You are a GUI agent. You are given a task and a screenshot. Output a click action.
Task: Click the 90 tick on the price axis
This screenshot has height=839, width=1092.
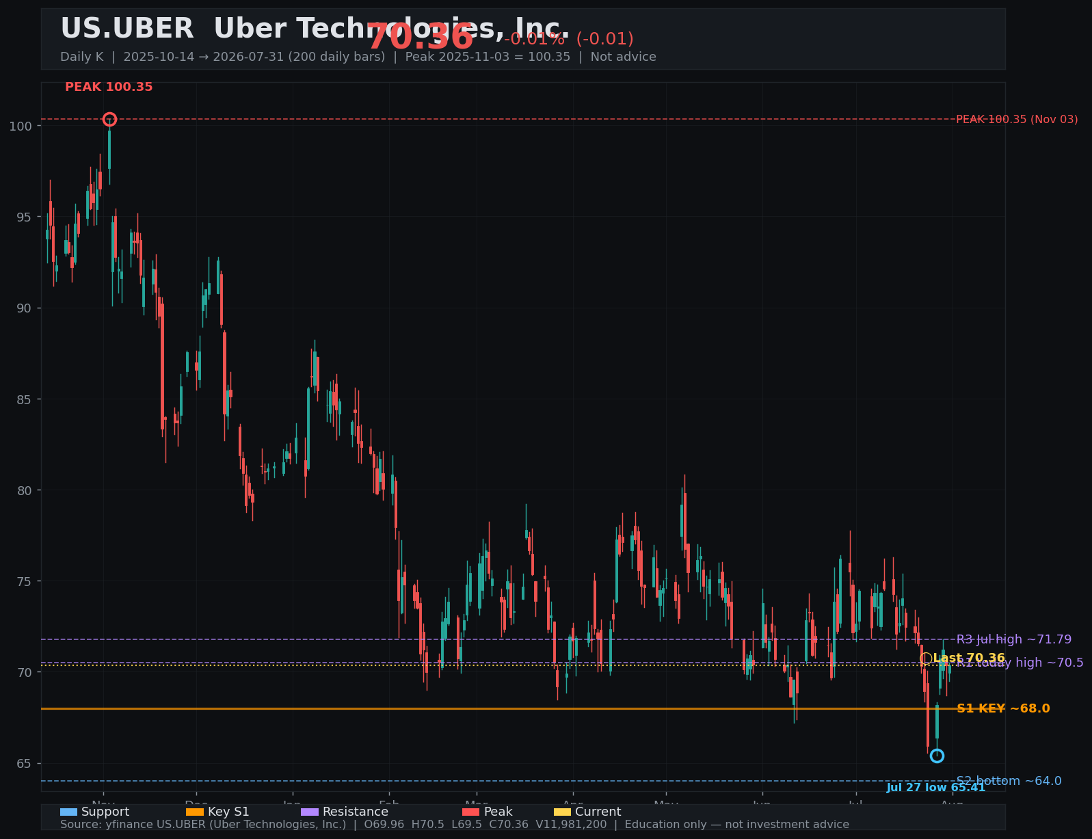(25, 308)
